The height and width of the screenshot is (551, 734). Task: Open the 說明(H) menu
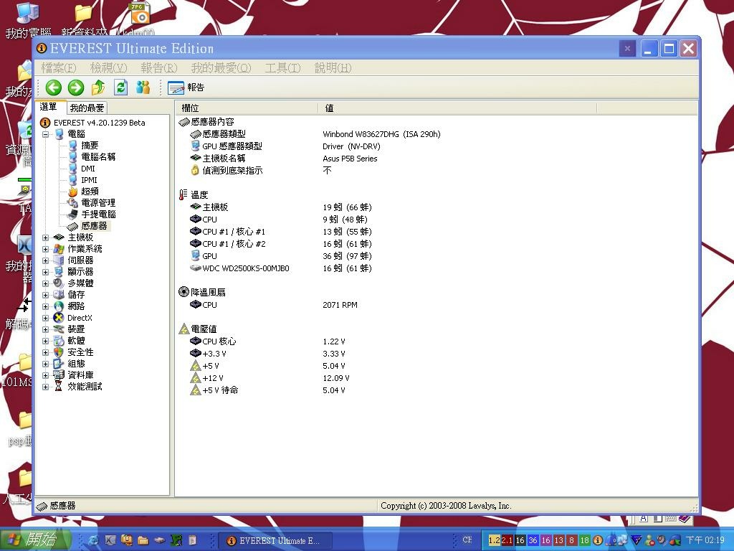coord(333,68)
